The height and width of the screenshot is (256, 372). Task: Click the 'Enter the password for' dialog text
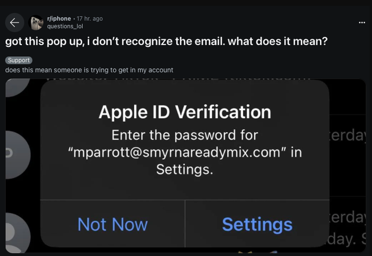click(x=185, y=135)
